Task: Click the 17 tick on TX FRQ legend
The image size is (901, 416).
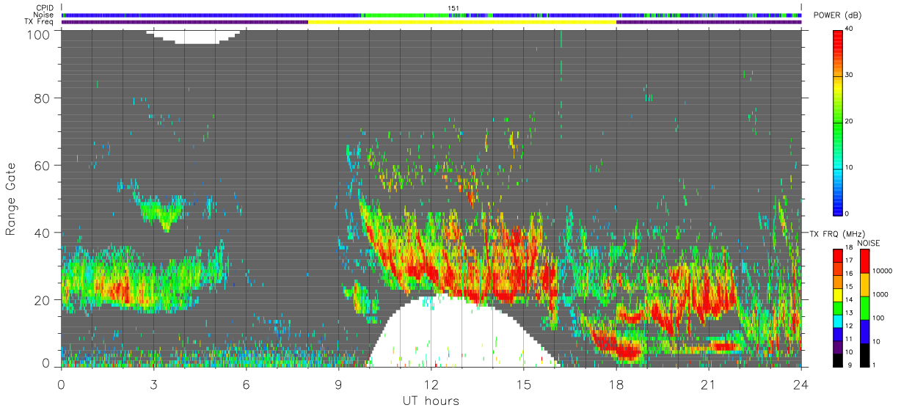Action: 849,260
